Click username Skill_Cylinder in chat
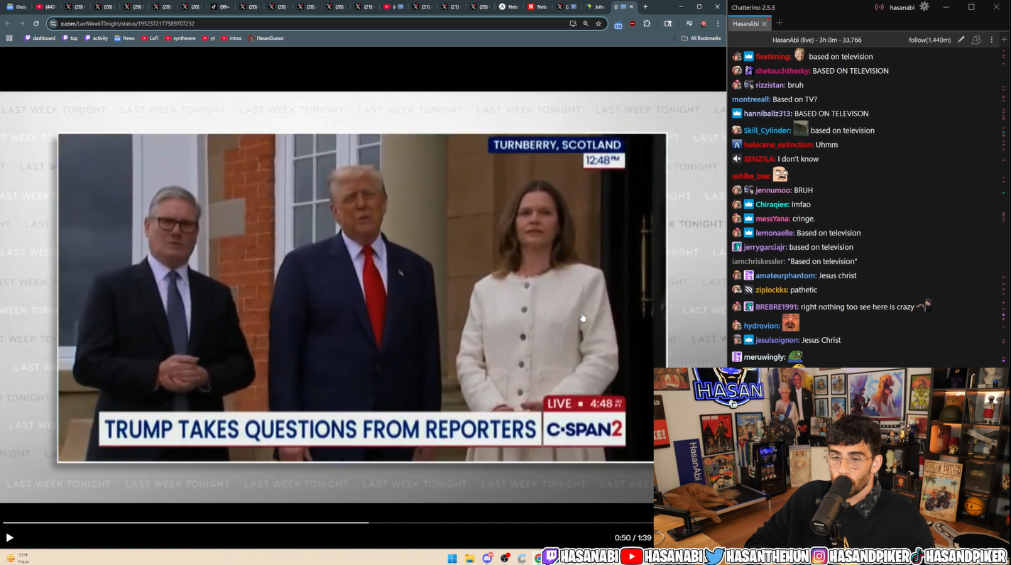 (x=767, y=131)
